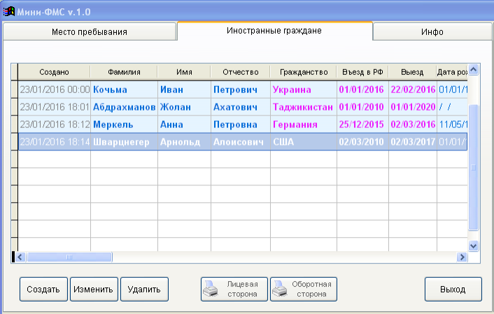Click citizenship cell Германия
Image resolution: width=494 pixels, height=314 pixels.
pyautogui.click(x=304, y=124)
